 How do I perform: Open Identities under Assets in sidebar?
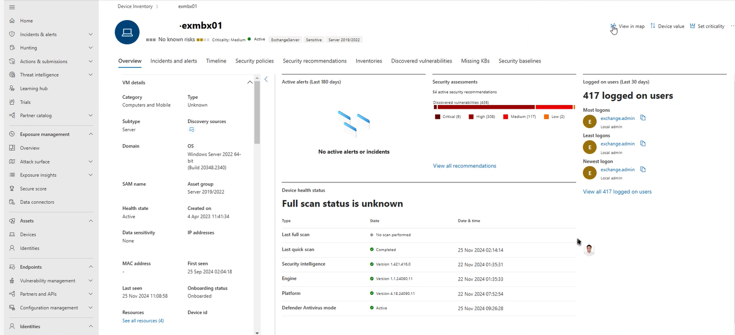(x=30, y=248)
